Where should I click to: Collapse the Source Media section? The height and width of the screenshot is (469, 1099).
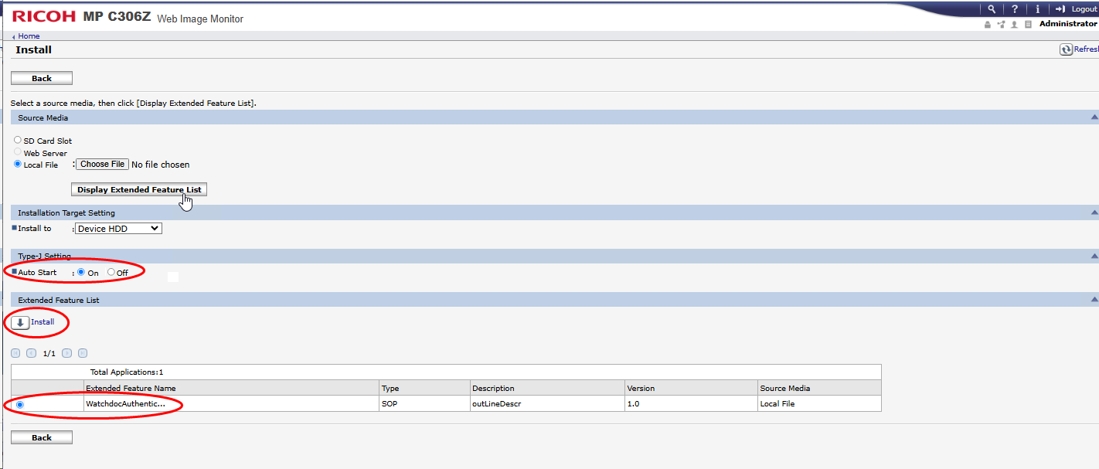pyautogui.click(x=1094, y=117)
